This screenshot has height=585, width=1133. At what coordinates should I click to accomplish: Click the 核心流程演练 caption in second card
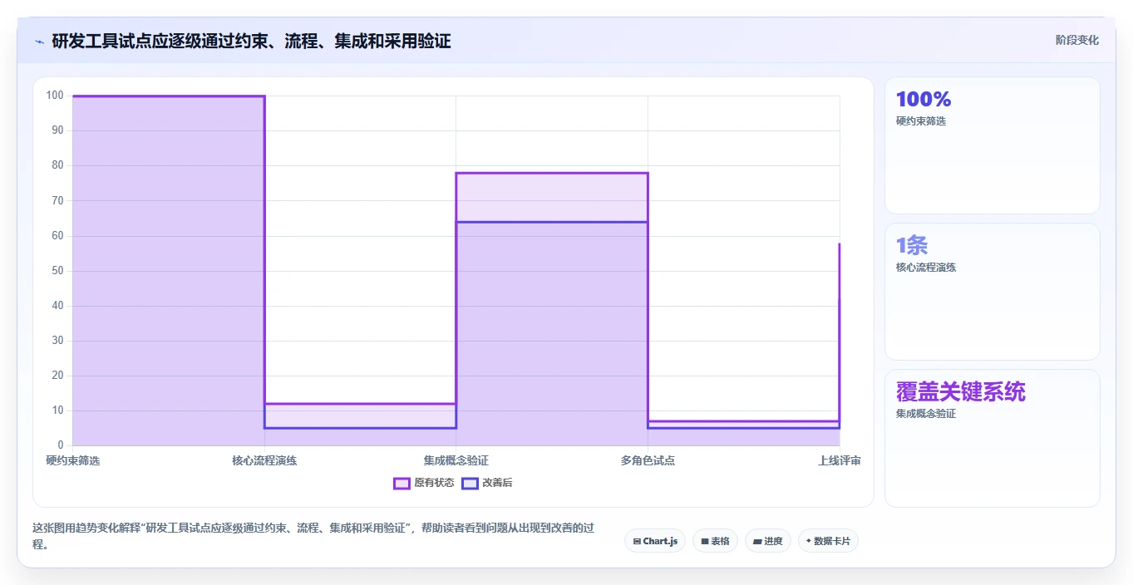pyautogui.click(x=926, y=268)
